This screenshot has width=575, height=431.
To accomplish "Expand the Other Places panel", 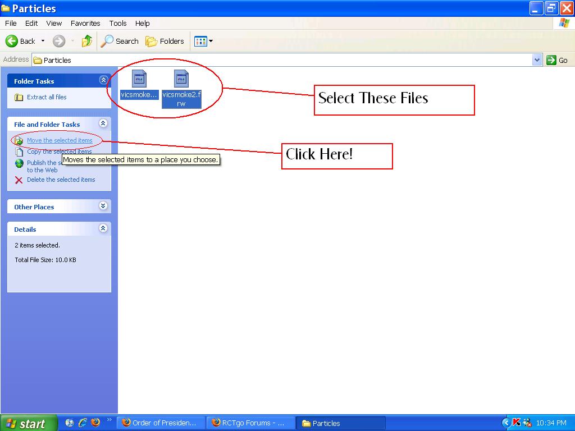I will coord(103,206).
